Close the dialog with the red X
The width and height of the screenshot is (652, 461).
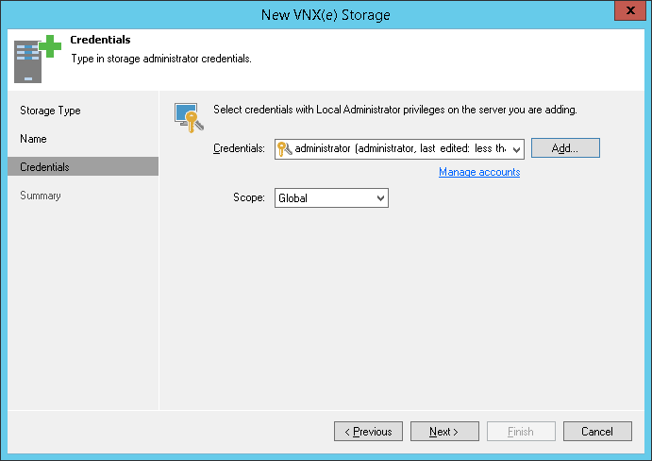[x=630, y=10]
